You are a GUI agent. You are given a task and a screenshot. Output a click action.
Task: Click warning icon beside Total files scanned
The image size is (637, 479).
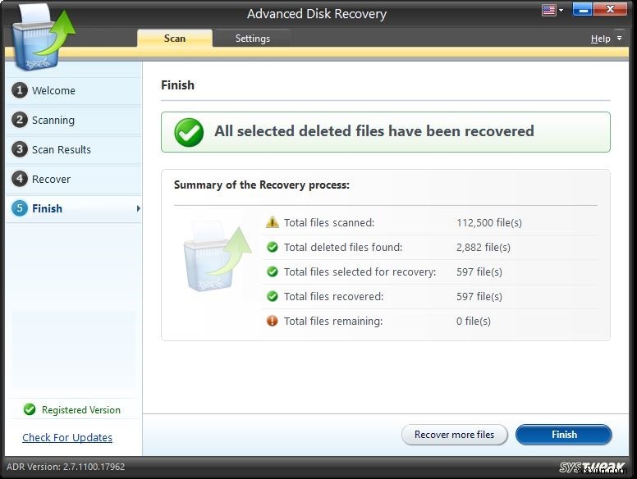point(273,222)
